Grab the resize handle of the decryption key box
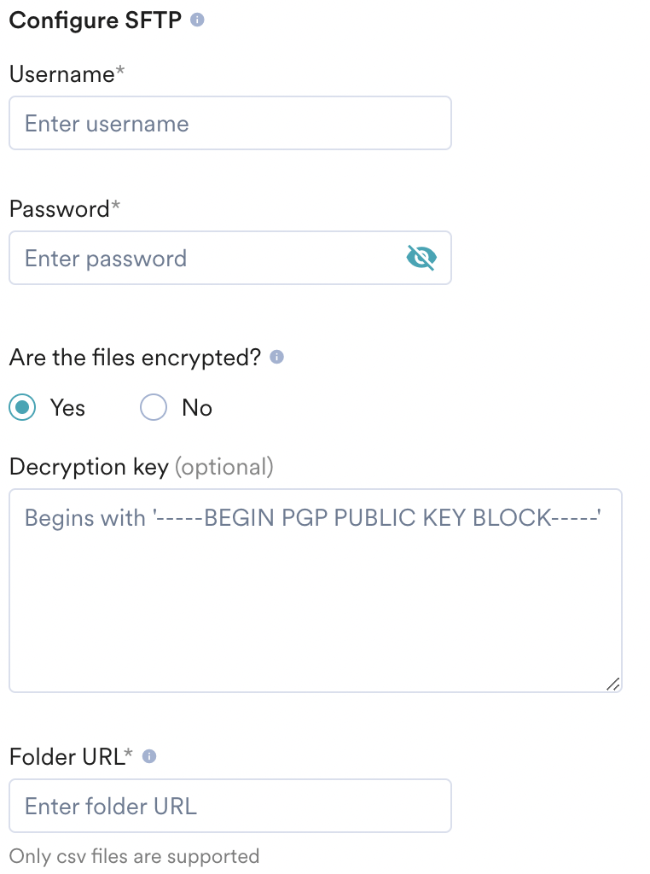Viewport: 650px width, 874px height. pos(612,684)
